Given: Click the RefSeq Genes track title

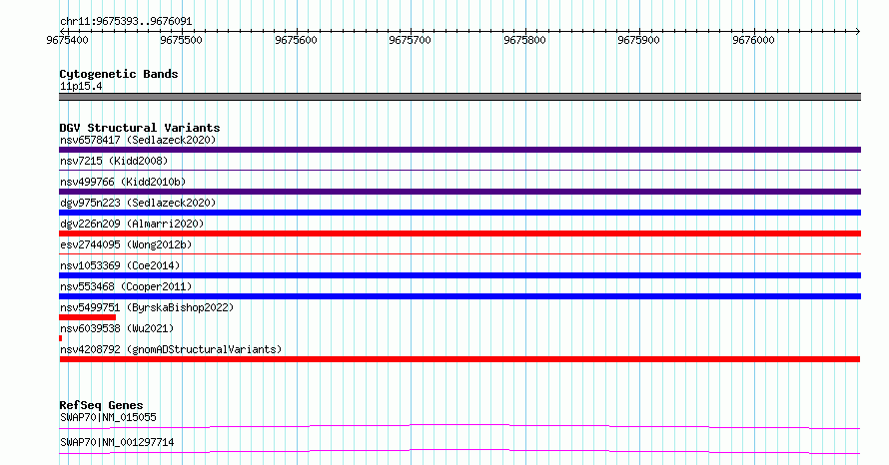Looking at the screenshot, I should [101, 405].
